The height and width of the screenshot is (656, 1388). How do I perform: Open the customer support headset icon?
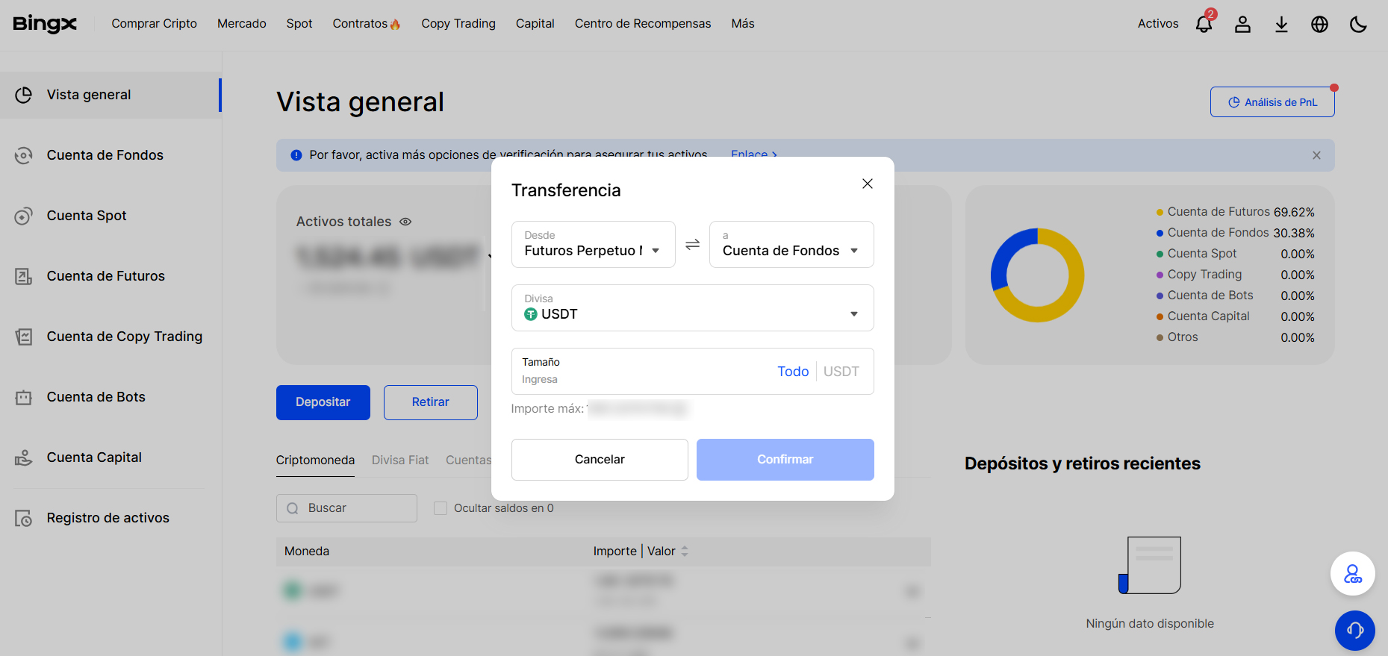pyautogui.click(x=1354, y=631)
